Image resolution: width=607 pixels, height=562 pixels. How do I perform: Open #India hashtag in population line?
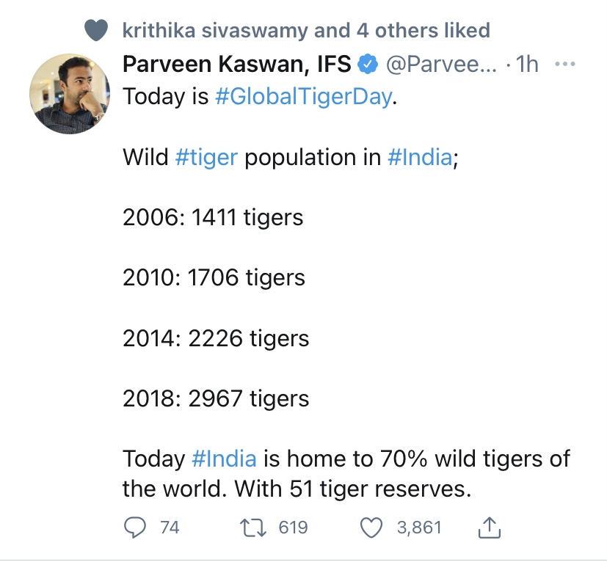[420, 157]
